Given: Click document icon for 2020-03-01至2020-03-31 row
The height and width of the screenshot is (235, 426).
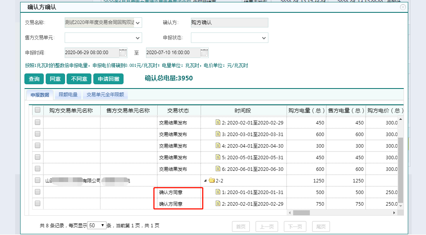Looking at the screenshot, I should 218,134.
